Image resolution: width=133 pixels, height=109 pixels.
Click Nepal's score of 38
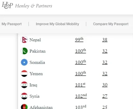(x=105, y=40)
